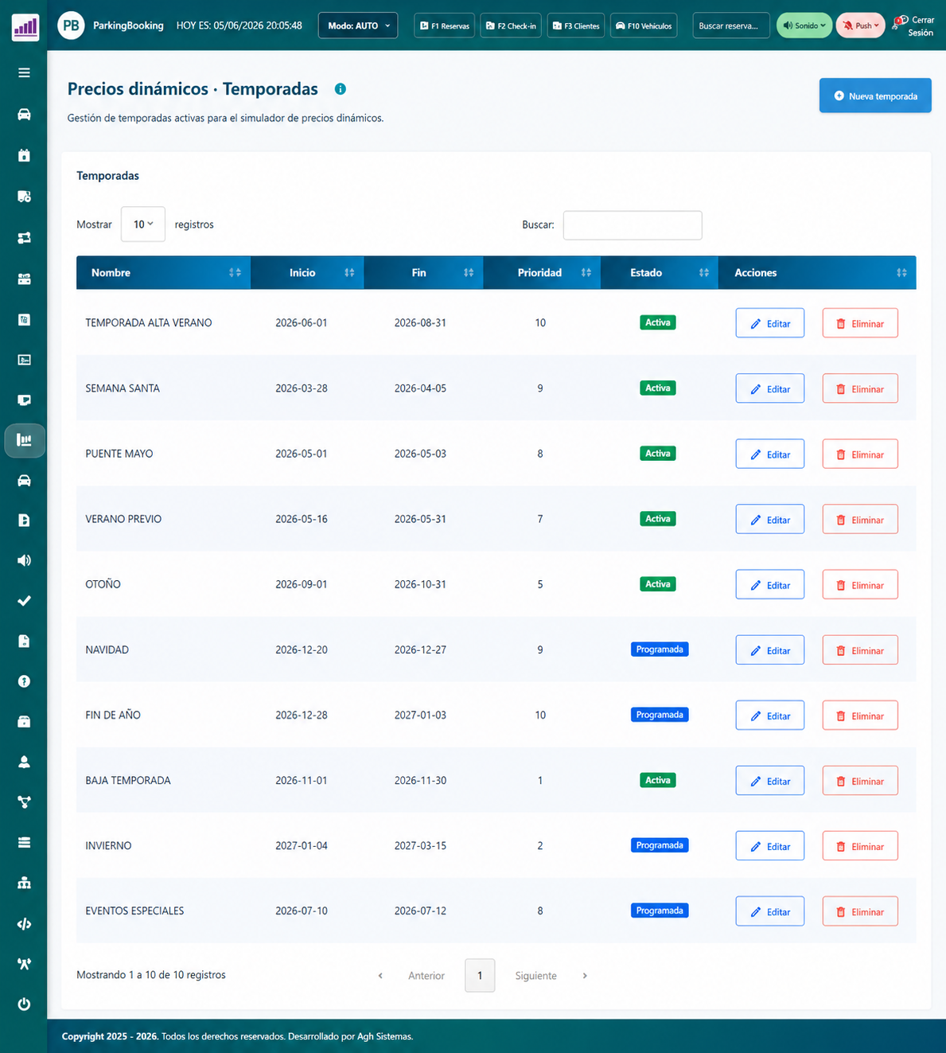946x1053 pixels.
Task: Open the briefcase box sidebar icon
Action: click(24, 722)
